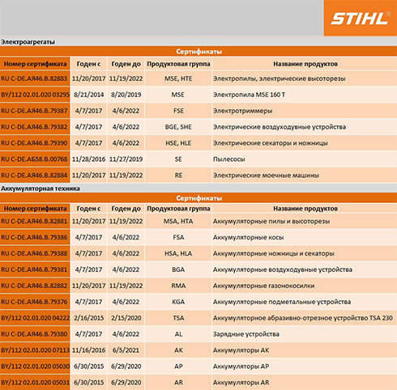
Task: Click SE product group in Пылесосы row
Action: click(x=178, y=159)
